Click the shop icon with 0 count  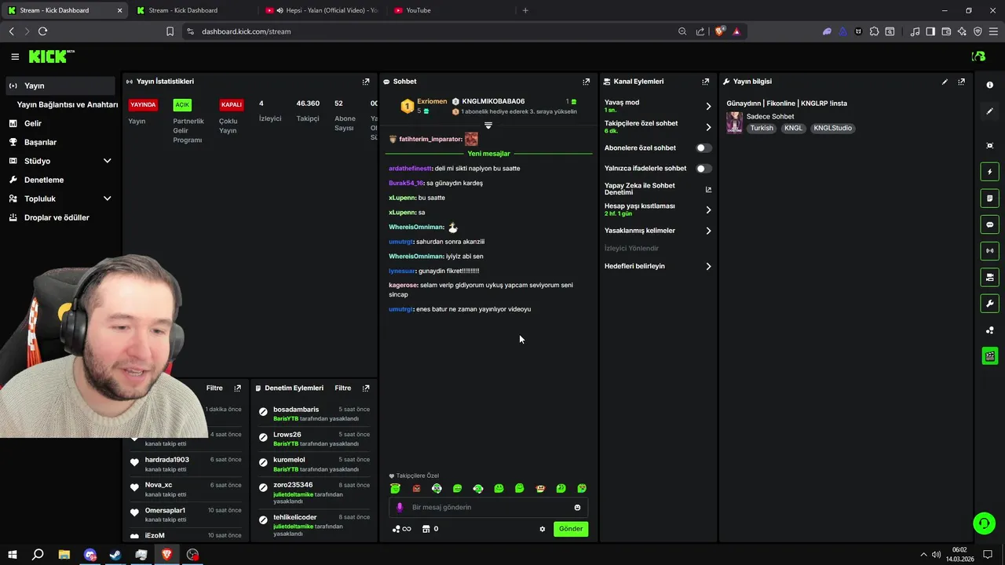tap(430, 529)
